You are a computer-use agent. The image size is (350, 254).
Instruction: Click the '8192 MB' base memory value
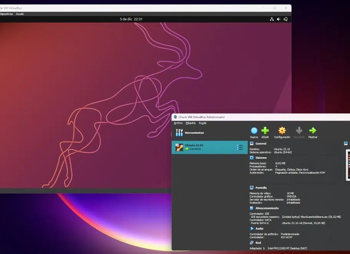tap(280, 163)
